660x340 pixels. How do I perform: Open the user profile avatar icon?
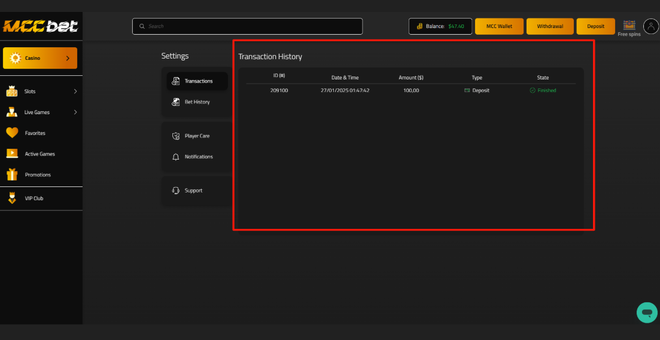point(650,26)
